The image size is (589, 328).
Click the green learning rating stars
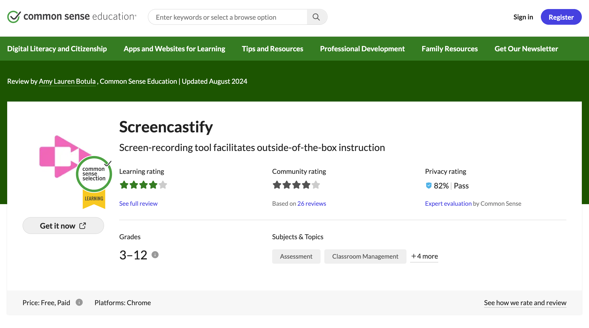143,185
